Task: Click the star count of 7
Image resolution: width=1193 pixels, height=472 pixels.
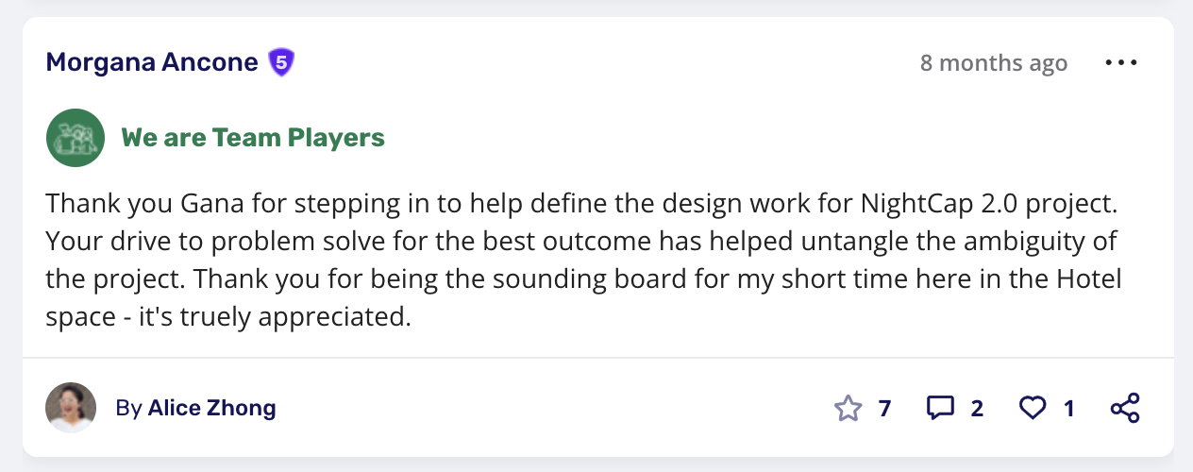Action: pyautogui.click(x=884, y=408)
